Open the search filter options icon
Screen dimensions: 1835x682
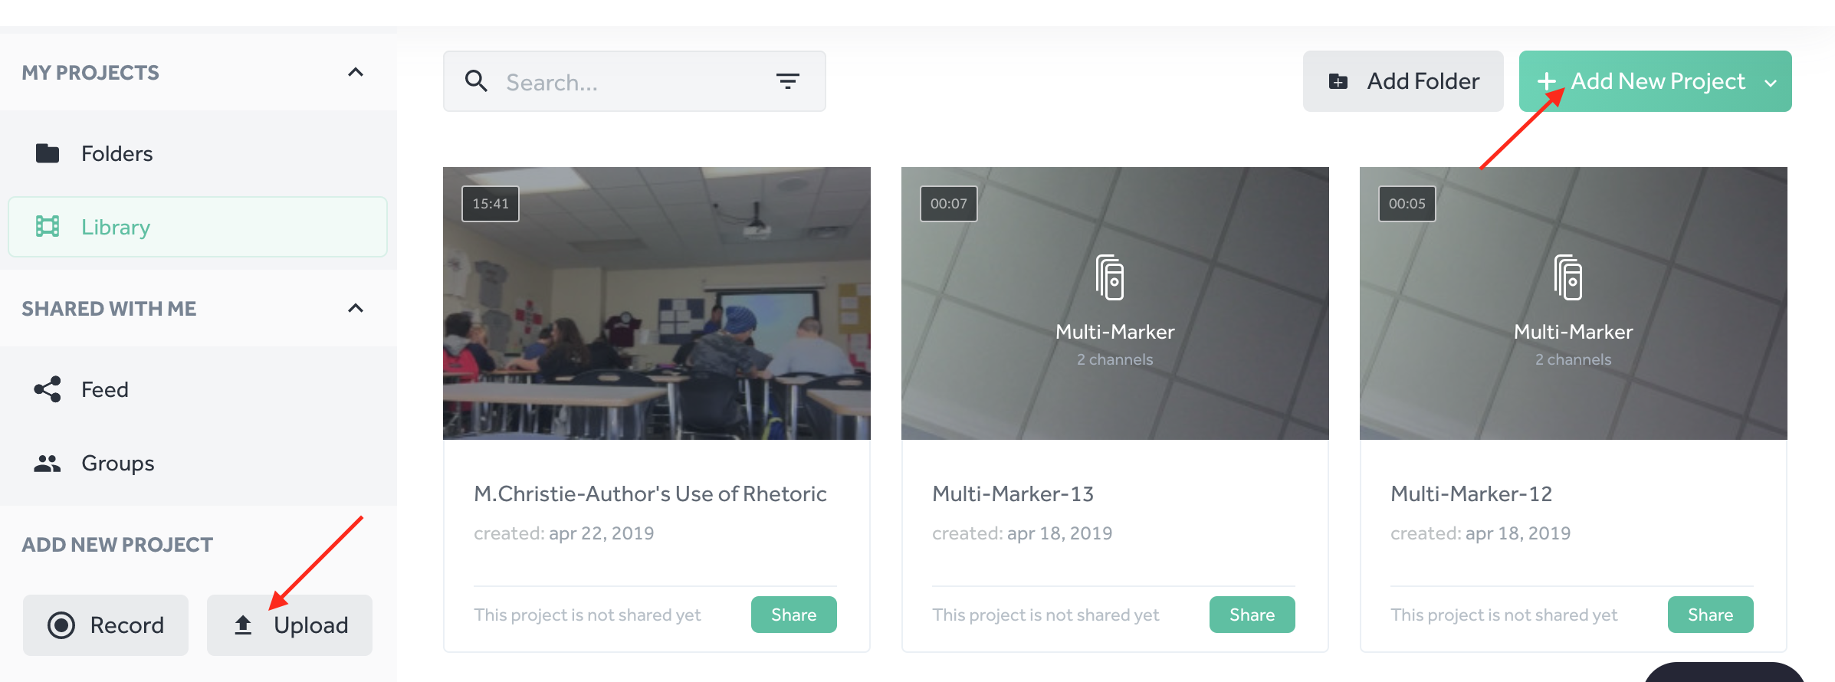point(787,81)
